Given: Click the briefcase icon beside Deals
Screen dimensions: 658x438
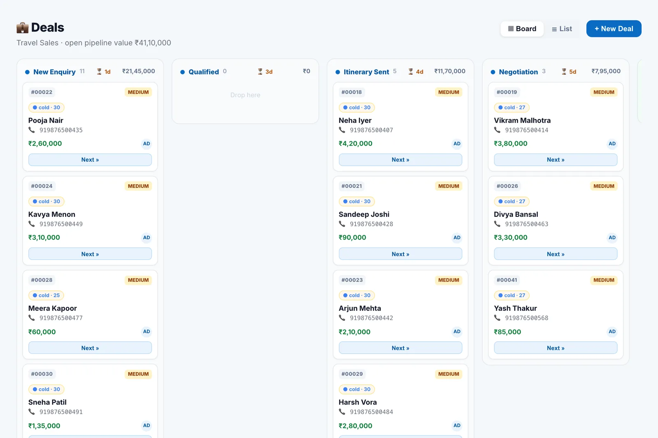Looking at the screenshot, I should point(23,28).
